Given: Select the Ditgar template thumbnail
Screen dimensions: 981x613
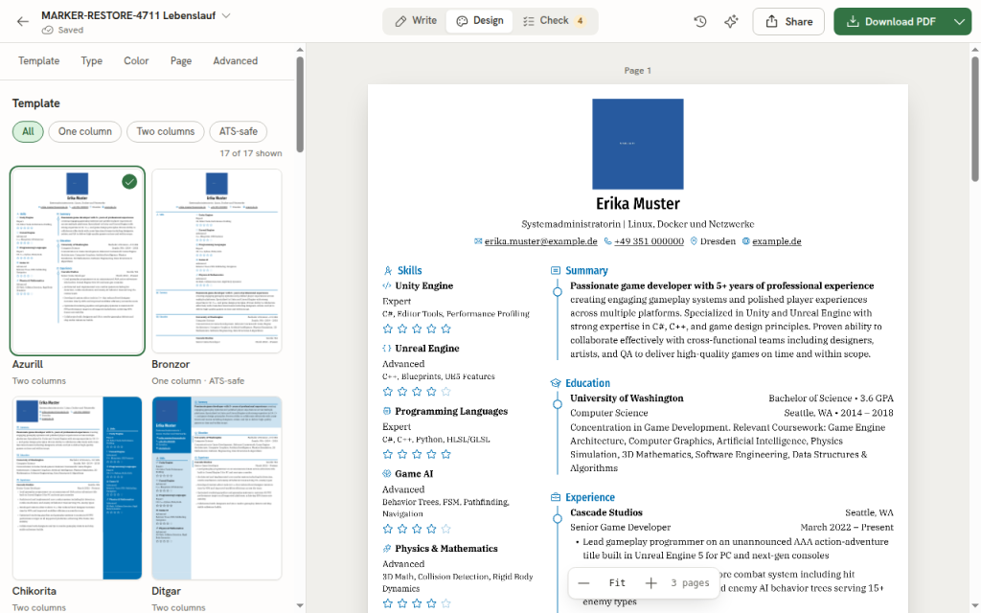Looking at the screenshot, I should point(217,488).
